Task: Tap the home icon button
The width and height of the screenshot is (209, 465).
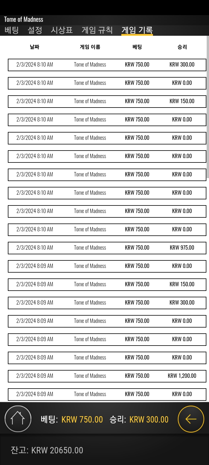Action: click(x=18, y=419)
